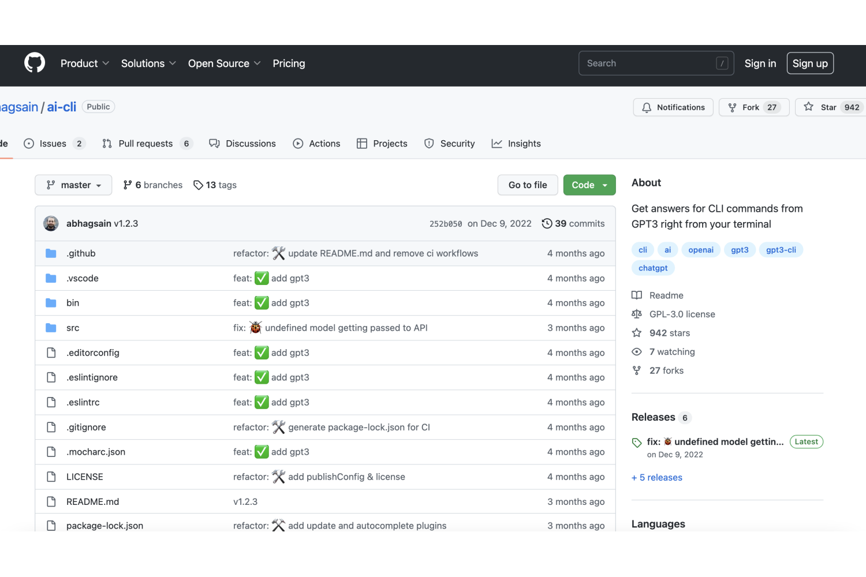Screen dimensions: 866x577
Task: Click the tags icon beside 13 tags
Action: point(198,185)
